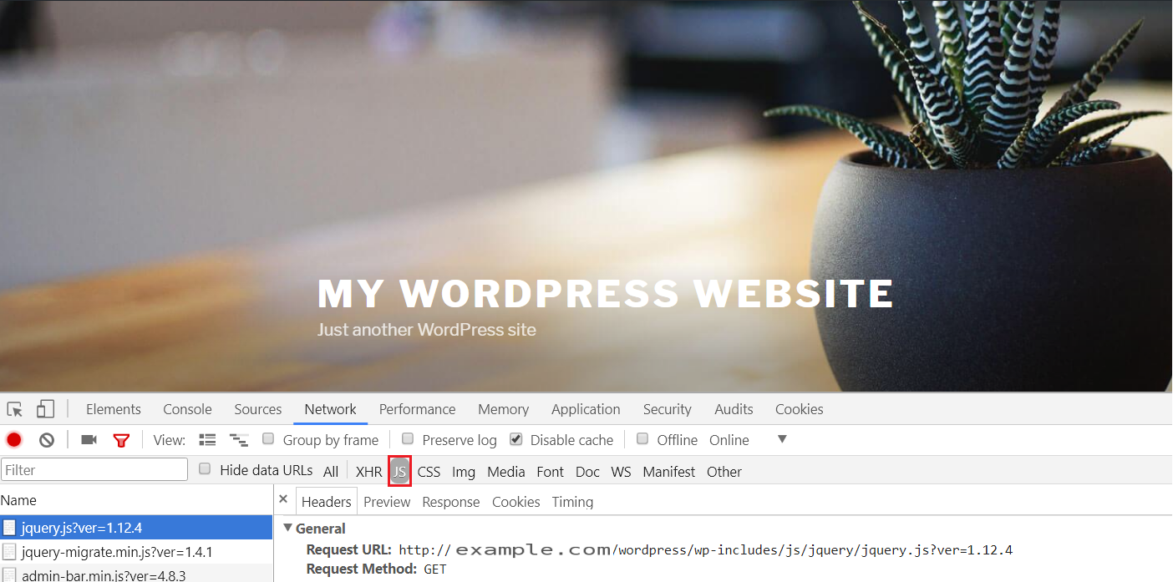Switch to the Console tab
The height and width of the screenshot is (582, 1173).
[187, 409]
